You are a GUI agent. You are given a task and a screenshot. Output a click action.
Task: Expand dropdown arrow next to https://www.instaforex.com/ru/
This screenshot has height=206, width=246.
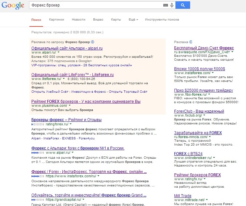[98, 176]
